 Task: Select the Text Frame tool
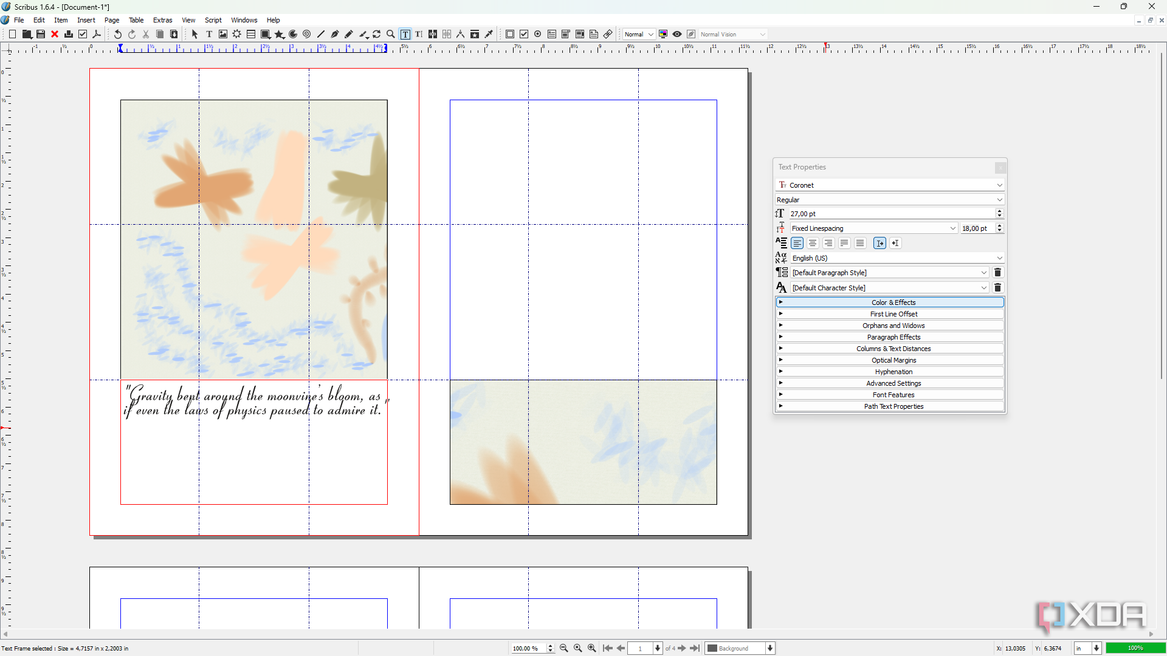click(x=209, y=35)
